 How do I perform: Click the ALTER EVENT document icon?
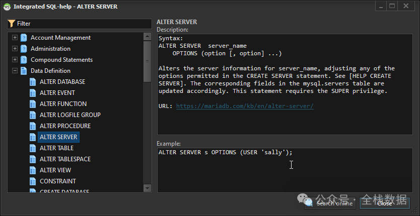[x=33, y=93]
